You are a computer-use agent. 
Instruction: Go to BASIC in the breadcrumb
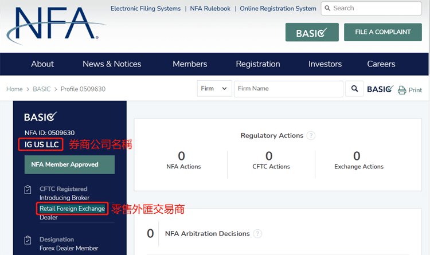tap(42, 89)
